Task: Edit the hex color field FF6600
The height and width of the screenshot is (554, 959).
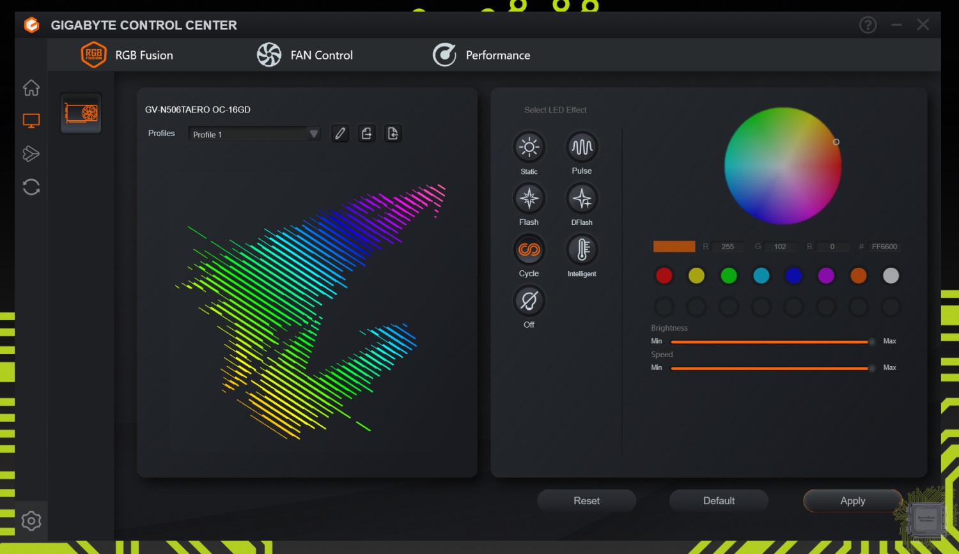Action: point(884,247)
